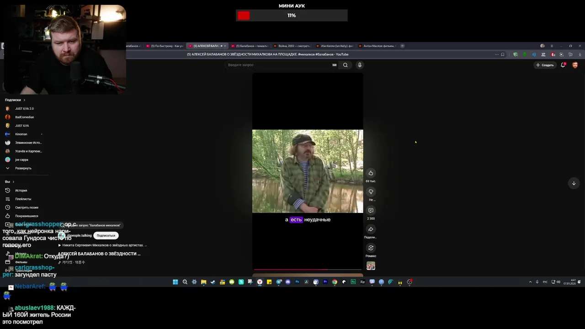Viewport: 585px width, 329px height.
Task: Click the YouTube search magnifier button
Action: 345,65
